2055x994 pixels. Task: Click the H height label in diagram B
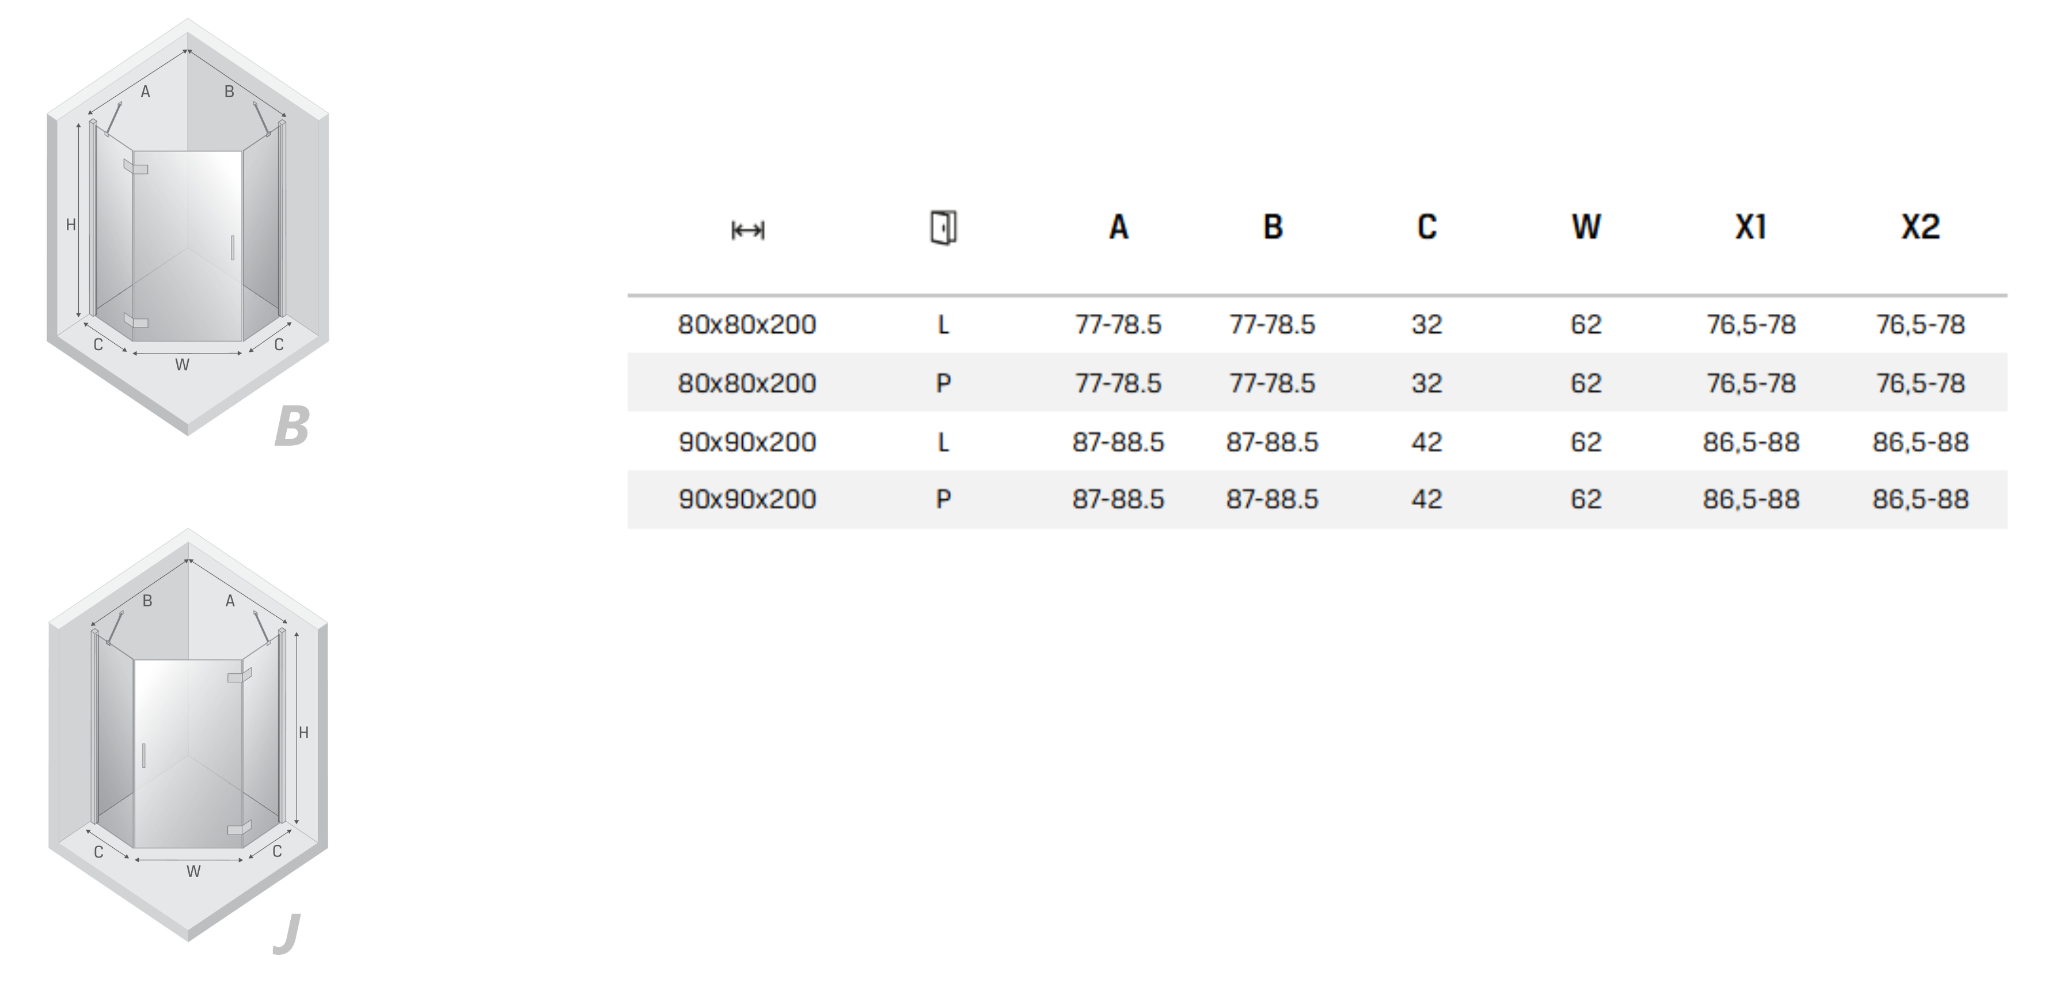(71, 225)
